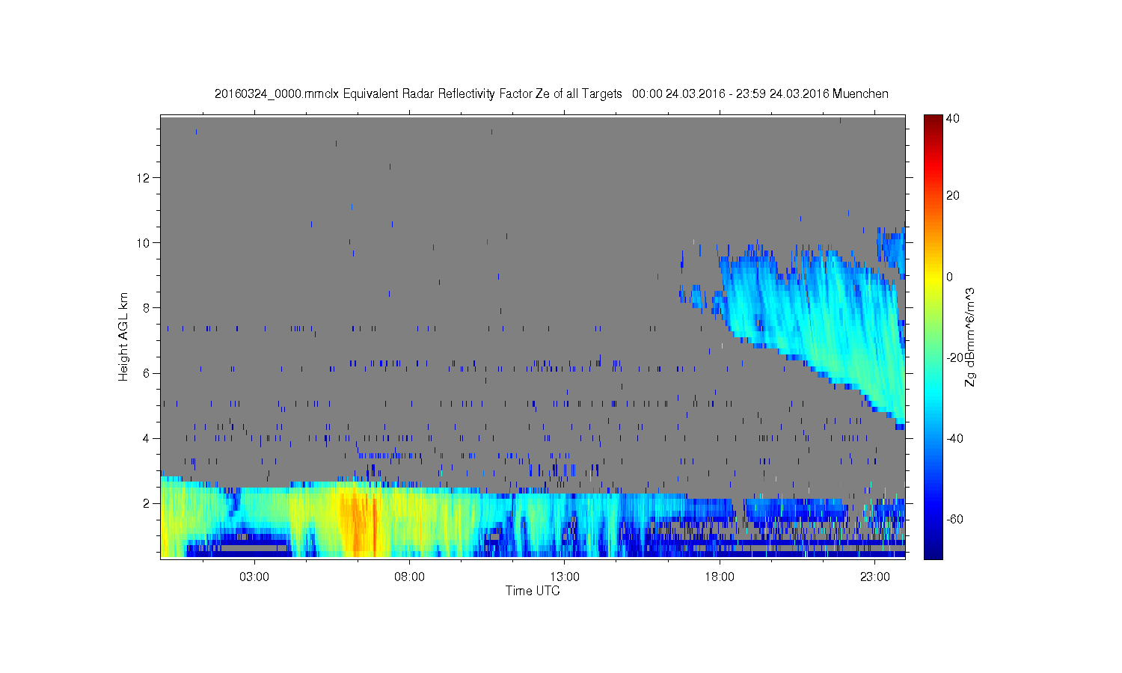Click the '23:00' time tick label
Image resolution: width=1122 pixels, height=673 pixels.
coord(875,577)
